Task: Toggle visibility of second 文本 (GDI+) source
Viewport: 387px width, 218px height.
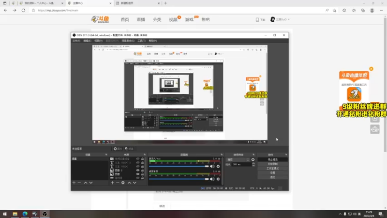Action: coord(138,166)
